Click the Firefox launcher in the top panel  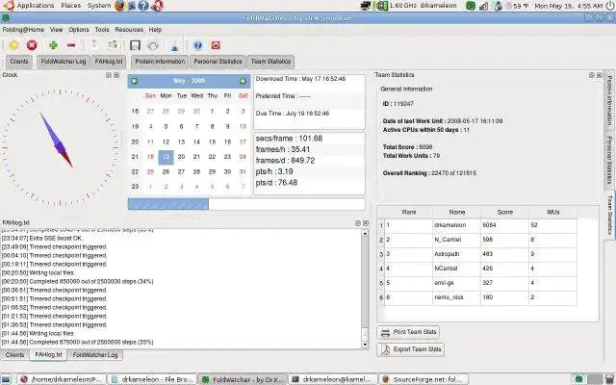(120, 6)
